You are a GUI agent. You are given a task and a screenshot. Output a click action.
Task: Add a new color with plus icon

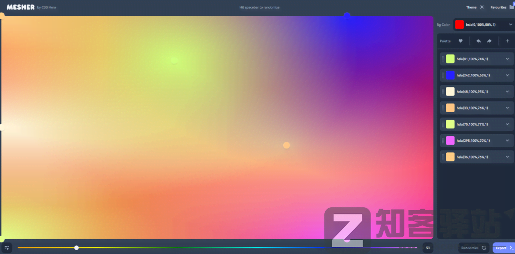[x=507, y=41]
